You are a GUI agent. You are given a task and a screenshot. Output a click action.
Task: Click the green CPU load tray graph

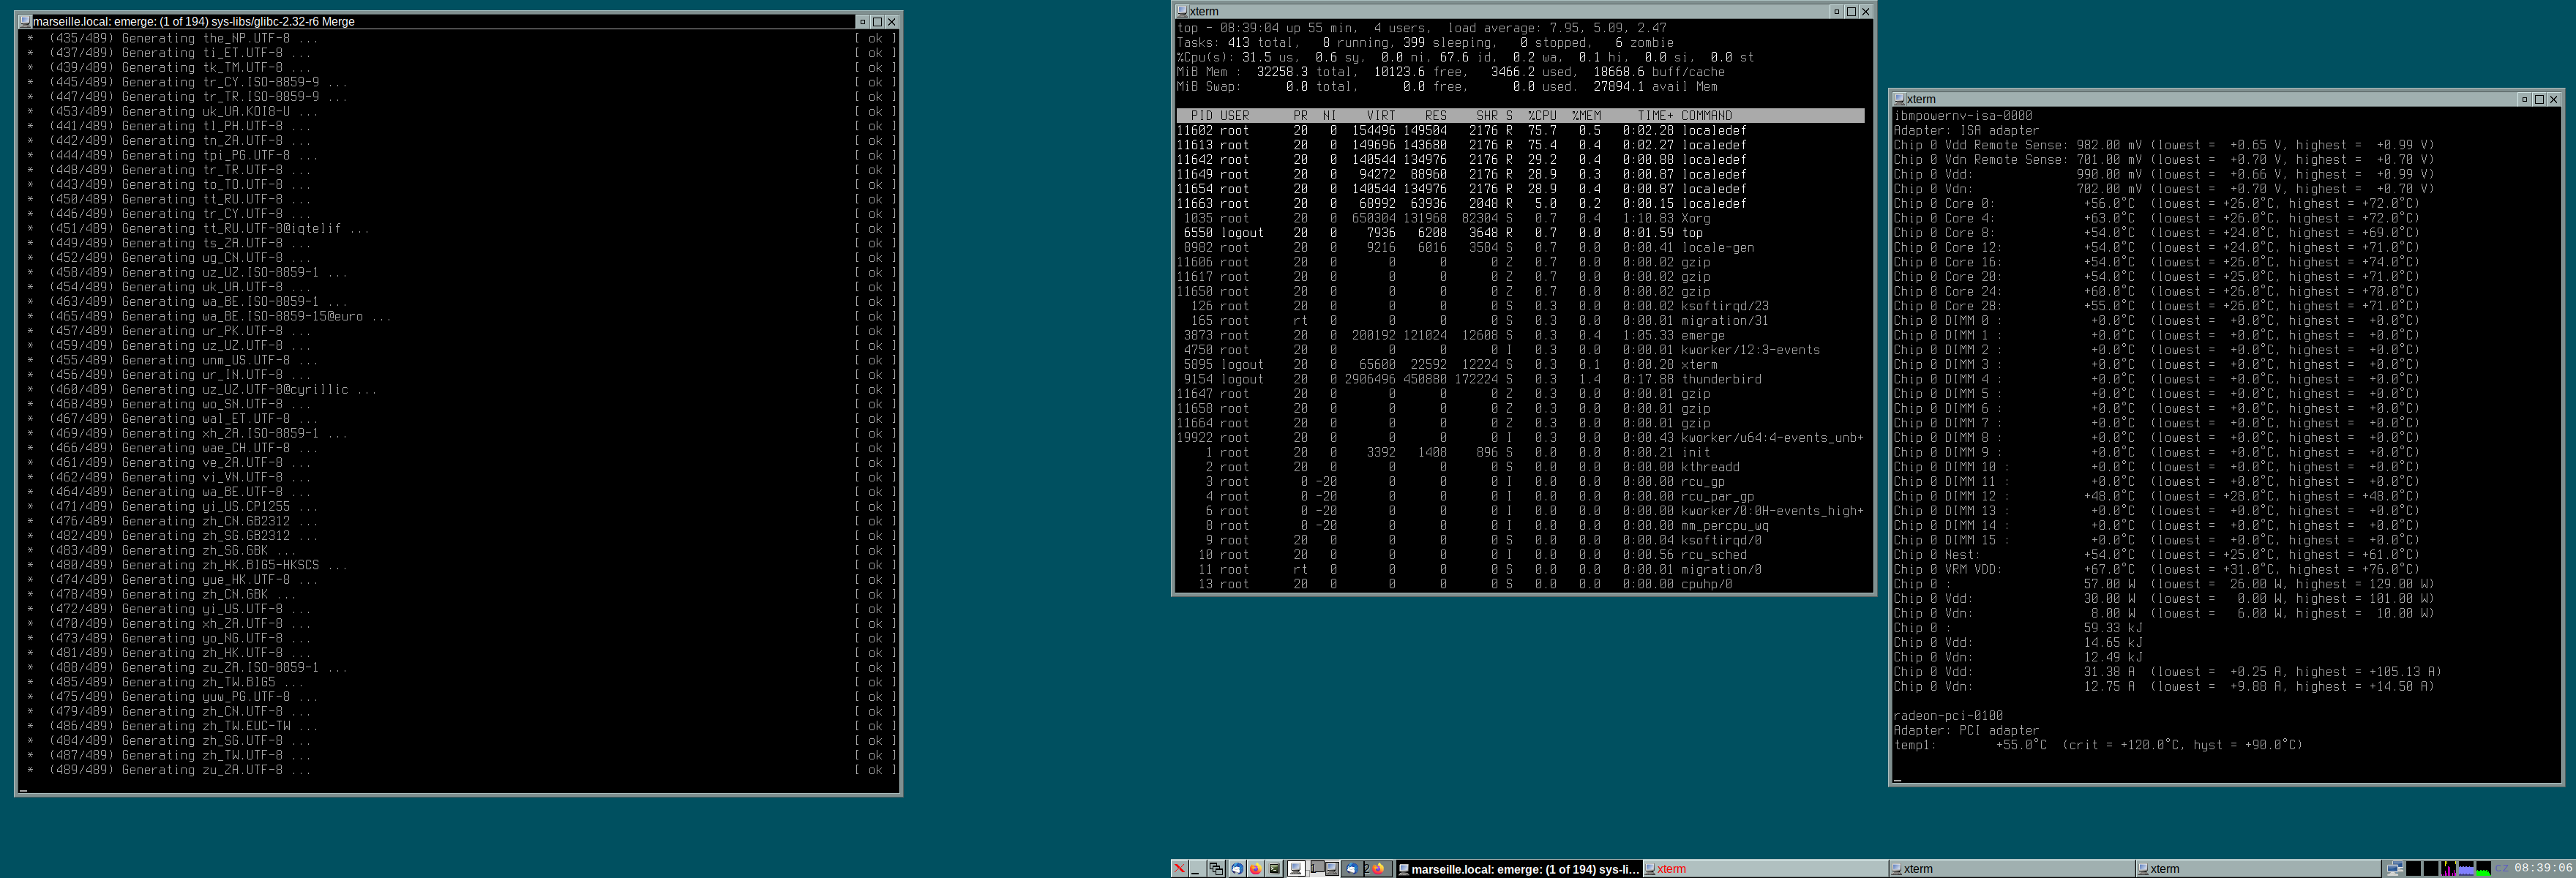pos(2484,869)
